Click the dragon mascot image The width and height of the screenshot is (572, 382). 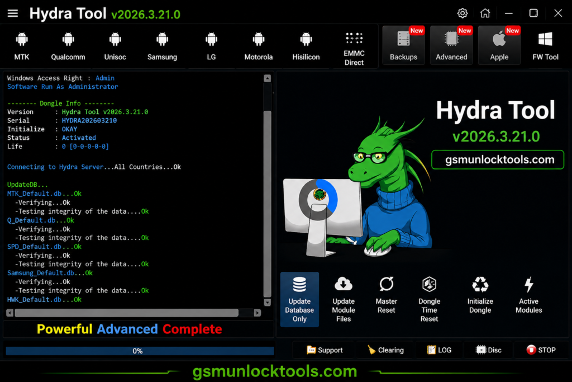pos(358,186)
